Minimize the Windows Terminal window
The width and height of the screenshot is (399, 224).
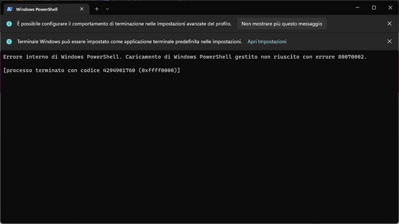[358, 8]
